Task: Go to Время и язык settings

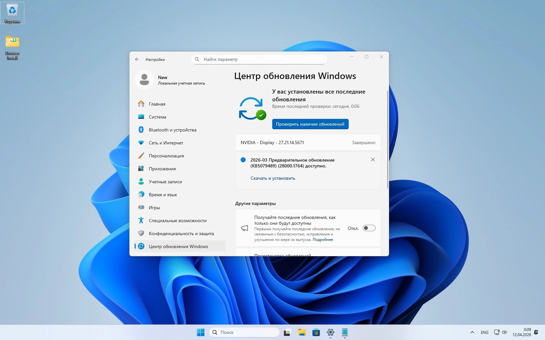Action: [180, 195]
